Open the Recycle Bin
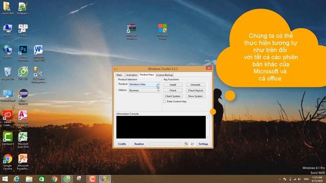This screenshot has width=326, height=183. click(x=8, y=74)
